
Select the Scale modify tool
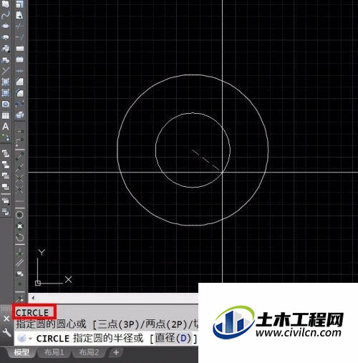19,4
